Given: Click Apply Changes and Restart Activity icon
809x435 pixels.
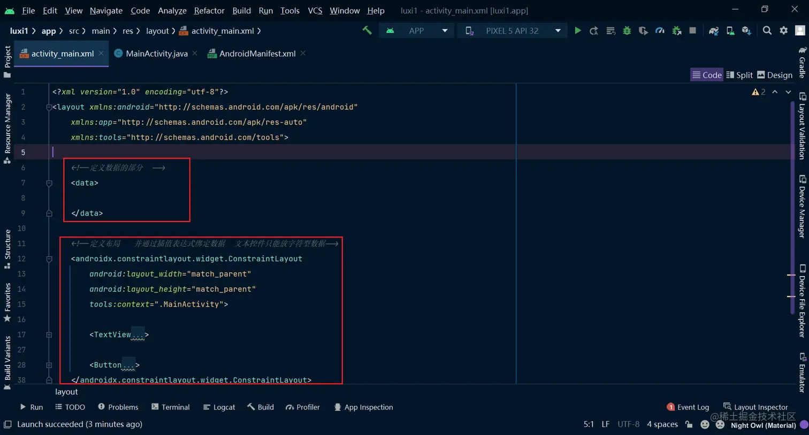Looking at the screenshot, I should point(594,30).
